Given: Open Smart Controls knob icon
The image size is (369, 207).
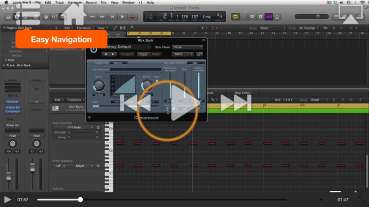Looking at the screenshot, I should pyautogui.click(x=46, y=17).
